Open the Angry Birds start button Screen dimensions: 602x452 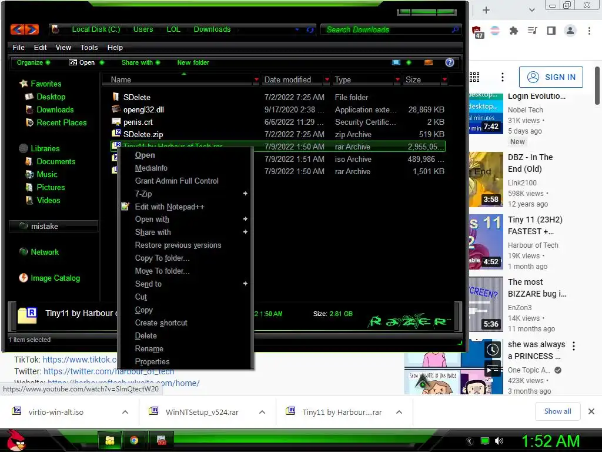15,440
